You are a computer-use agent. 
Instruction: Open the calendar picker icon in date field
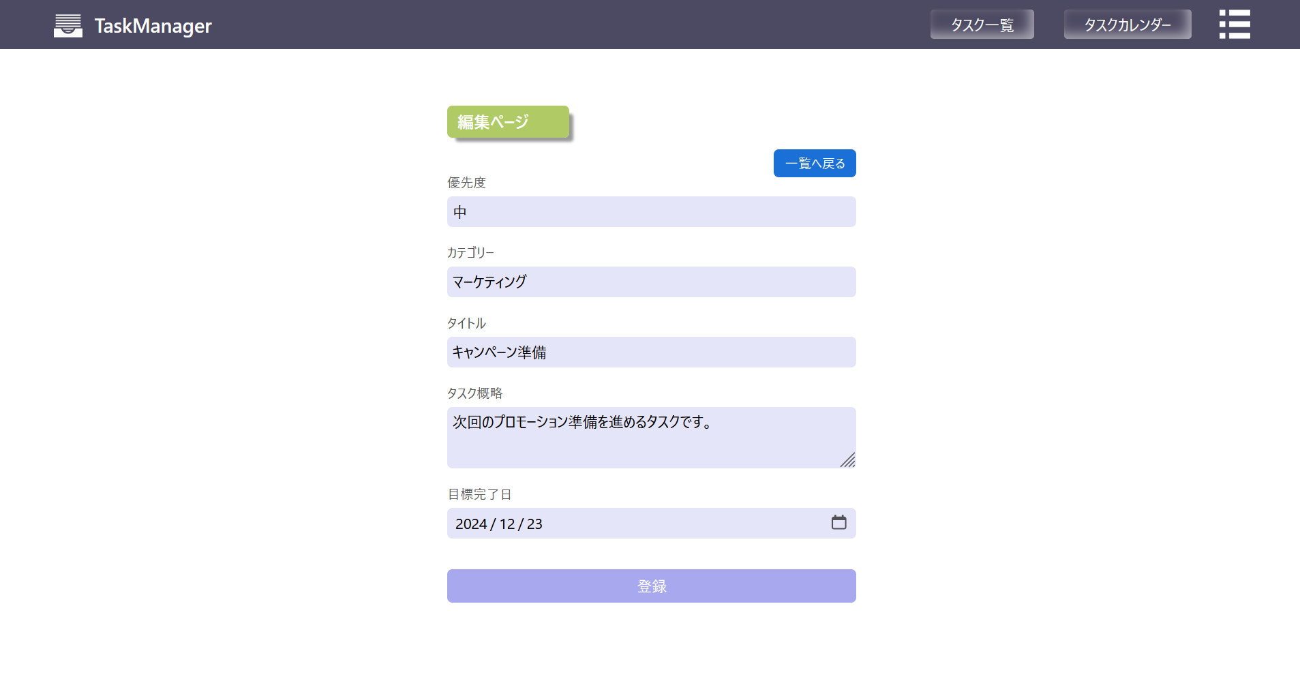[x=838, y=522]
